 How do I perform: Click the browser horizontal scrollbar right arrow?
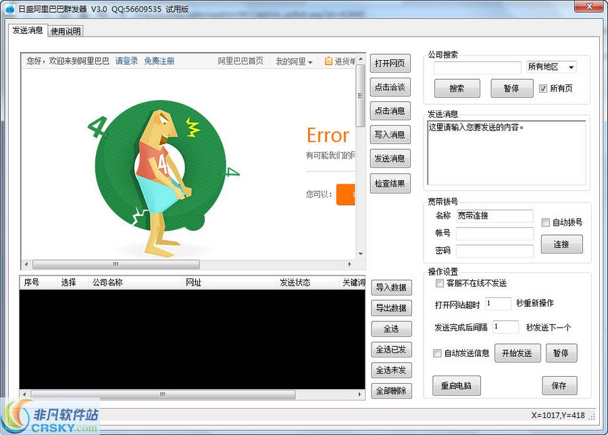349,264
